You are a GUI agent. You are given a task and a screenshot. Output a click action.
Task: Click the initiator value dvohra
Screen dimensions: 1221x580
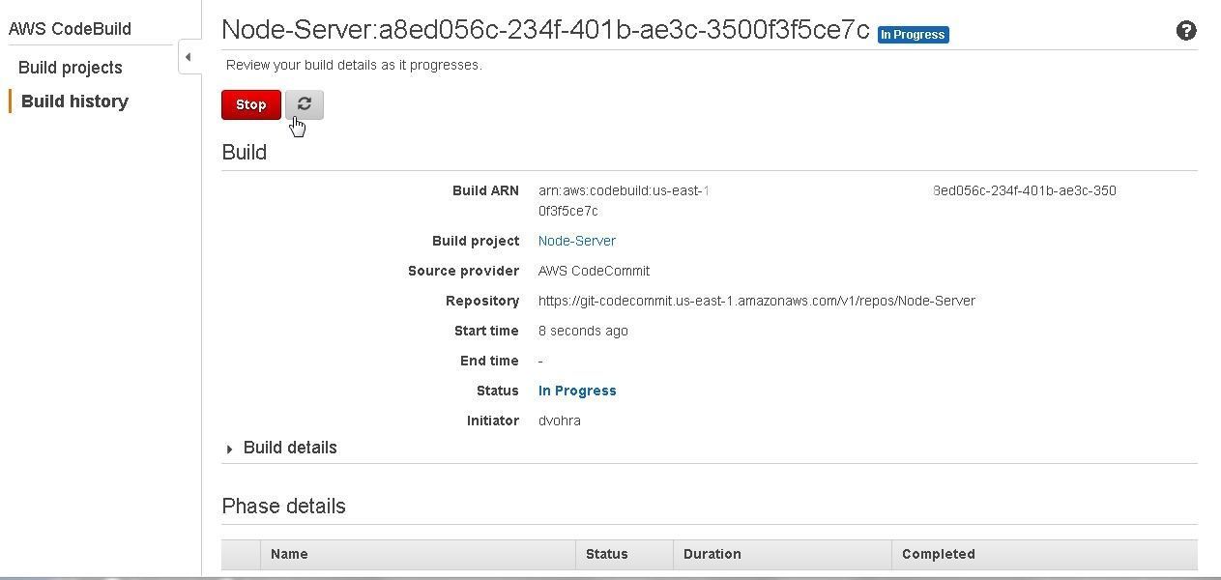(x=560, y=420)
